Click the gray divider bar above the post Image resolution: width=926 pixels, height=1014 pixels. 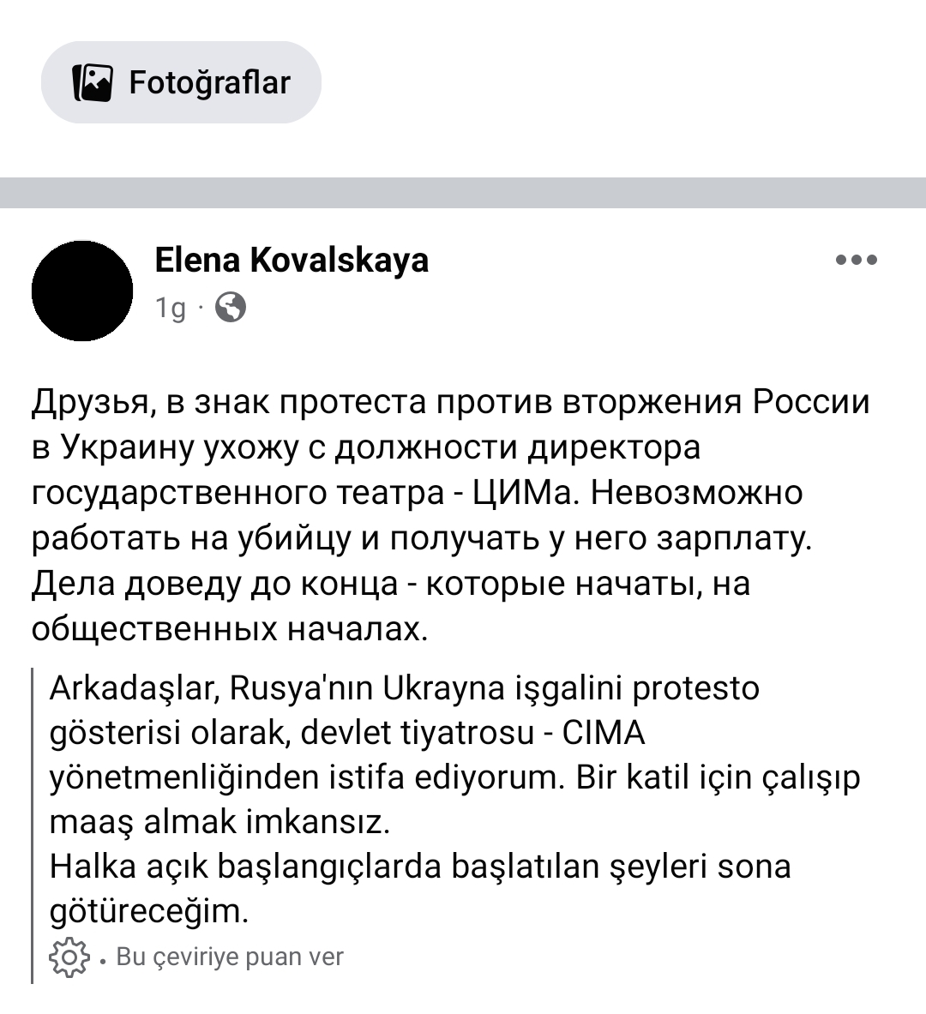click(463, 192)
